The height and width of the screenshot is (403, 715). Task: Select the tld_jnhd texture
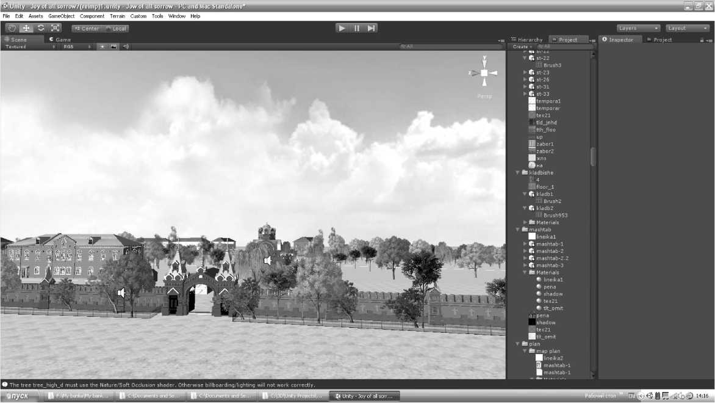(x=542, y=122)
